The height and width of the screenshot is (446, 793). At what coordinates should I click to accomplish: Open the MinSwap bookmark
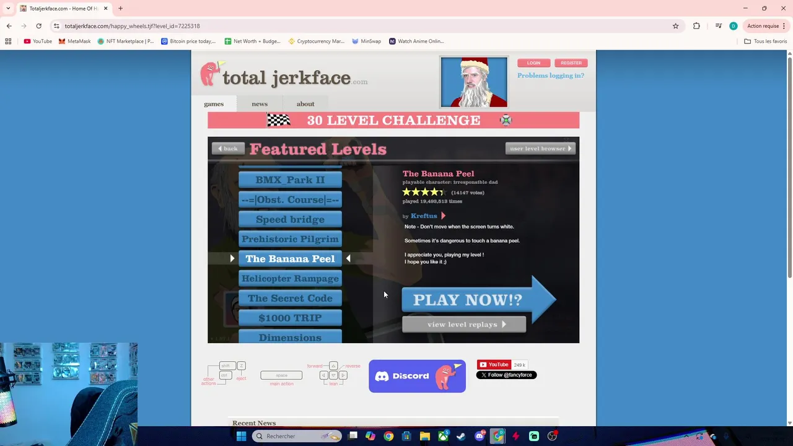[x=366, y=42]
